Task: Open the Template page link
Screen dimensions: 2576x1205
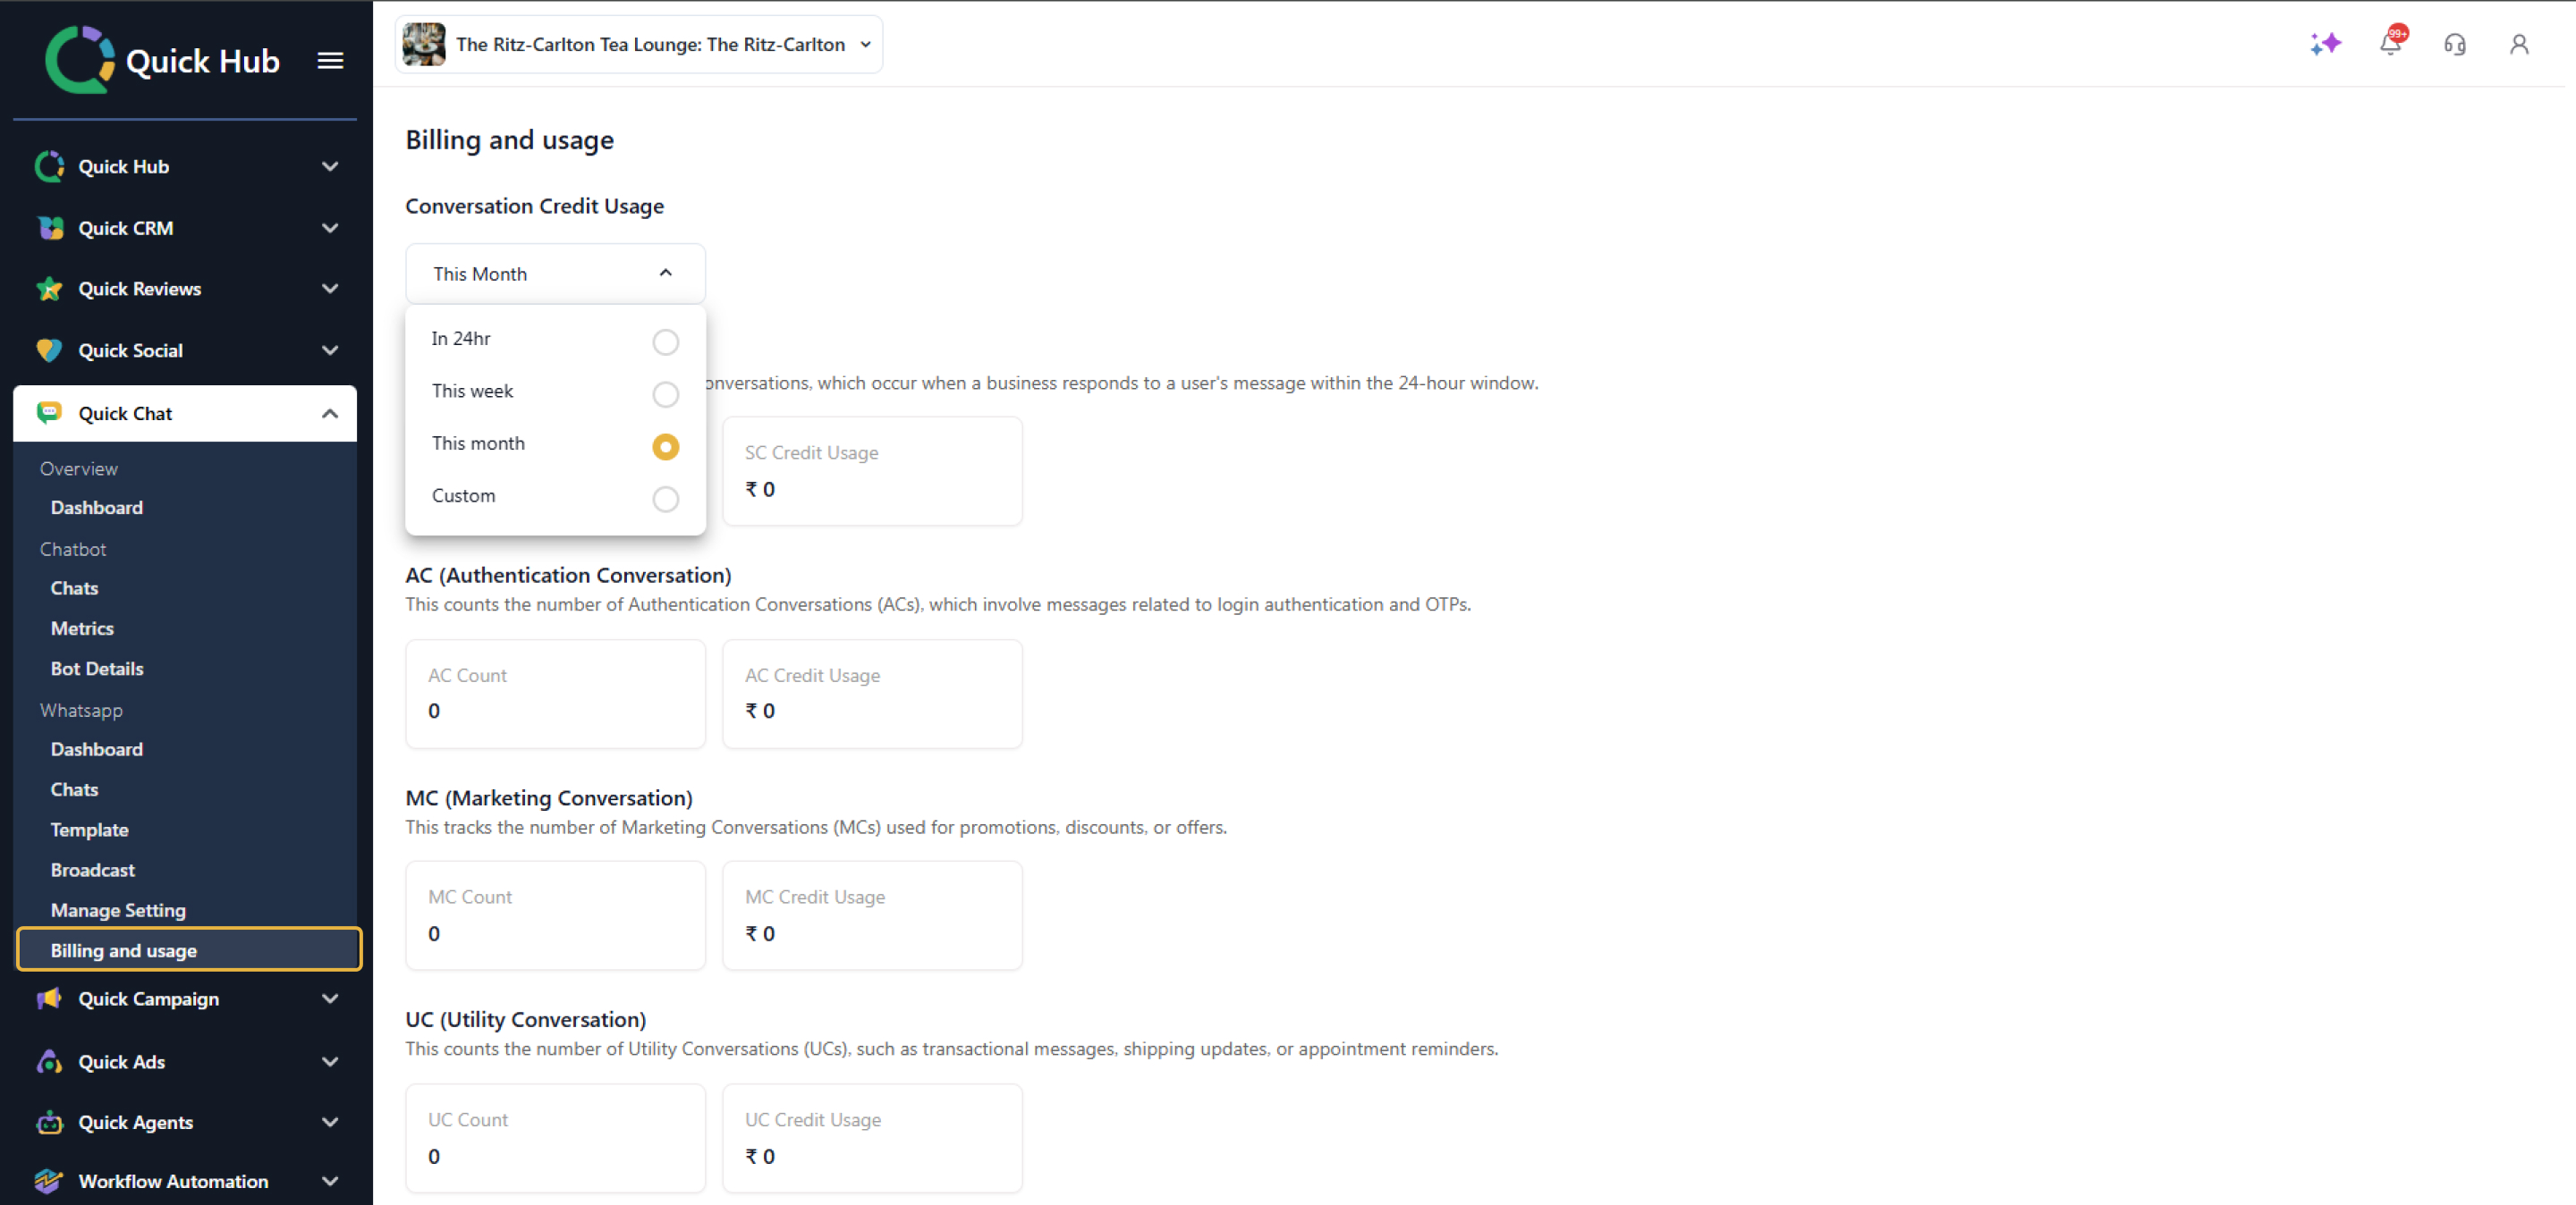Action: coord(90,830)
